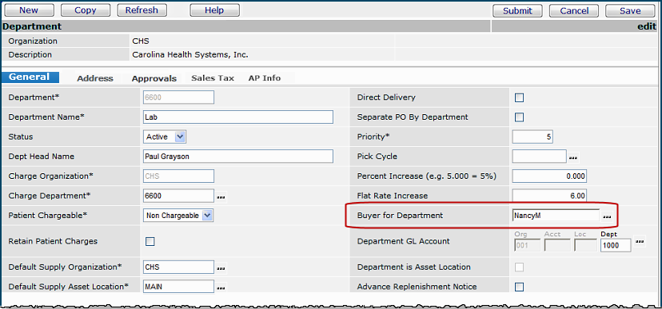Open the Sales Tax tab
The height and width of the screenshot is (309, 662).
tap(213, 78)
